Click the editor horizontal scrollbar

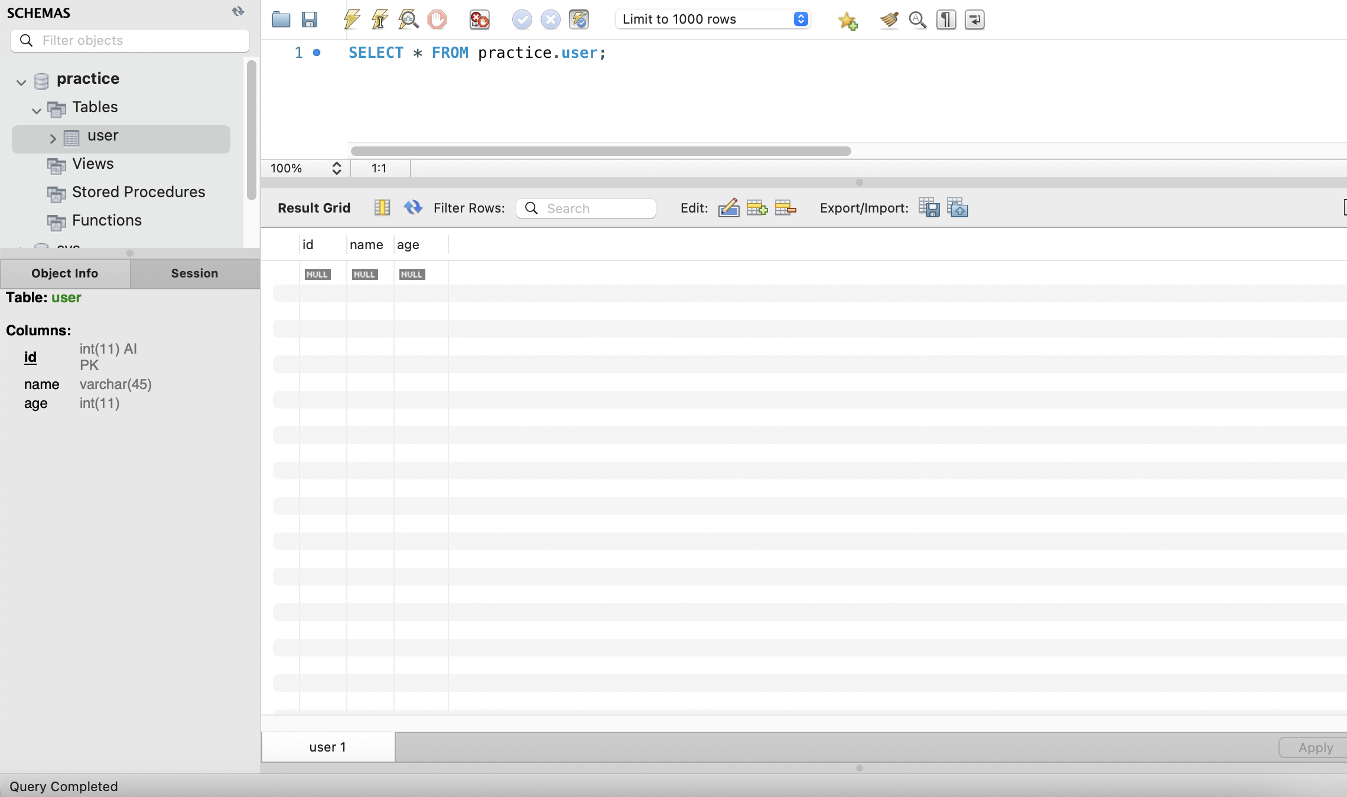tap(600, 151)
